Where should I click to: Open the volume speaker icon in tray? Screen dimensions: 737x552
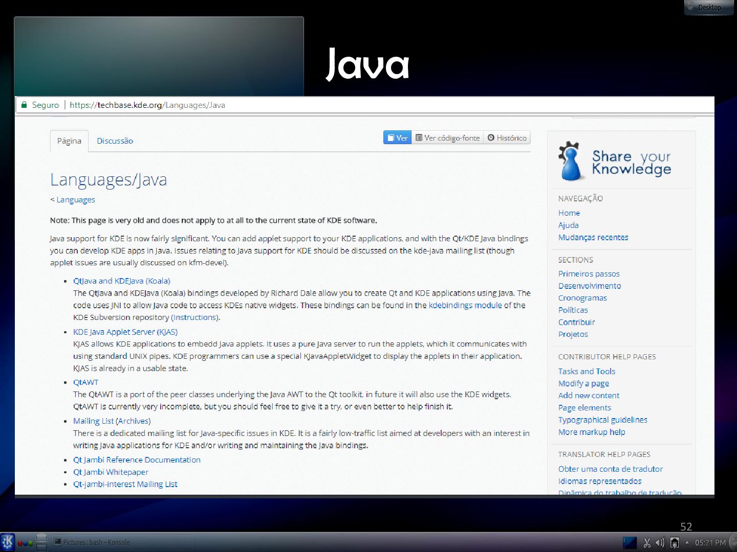coord(660,543)
